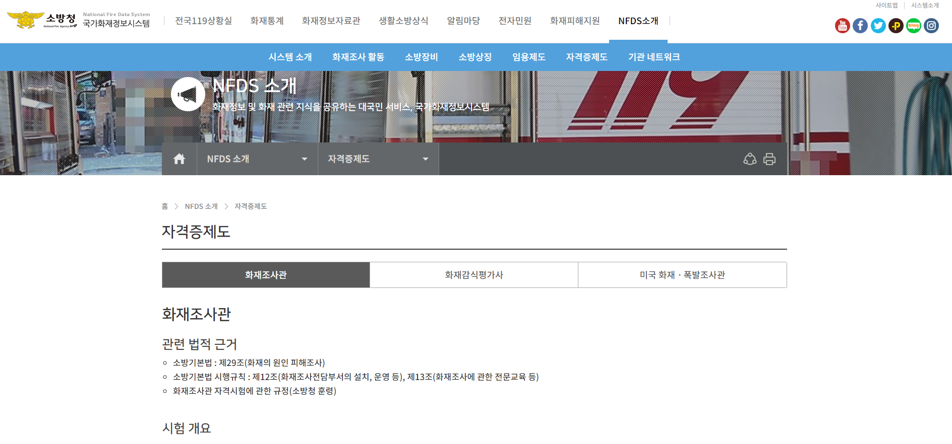Click the 관련 법적 근거 heading
952x444 pixels.
coord(199,344)
